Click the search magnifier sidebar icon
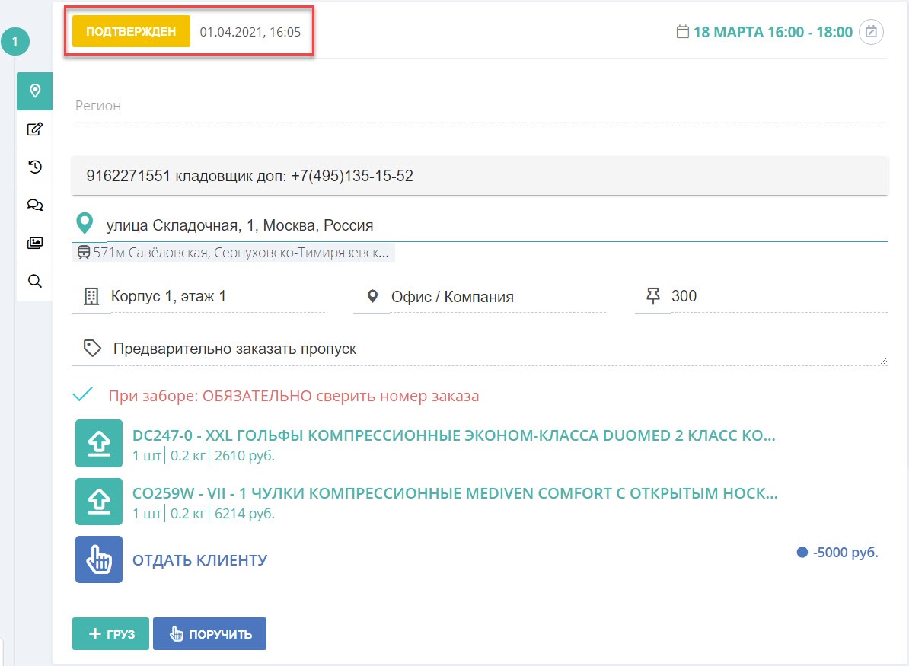 point(35,281)
